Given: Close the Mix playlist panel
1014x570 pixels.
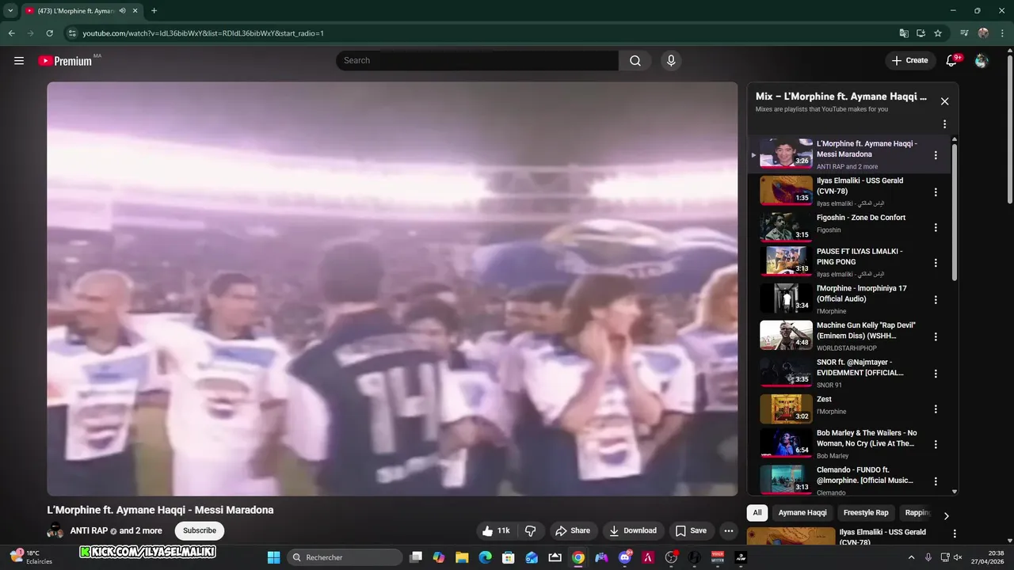Looking at the screenshot, I should [x=944, y=101].
